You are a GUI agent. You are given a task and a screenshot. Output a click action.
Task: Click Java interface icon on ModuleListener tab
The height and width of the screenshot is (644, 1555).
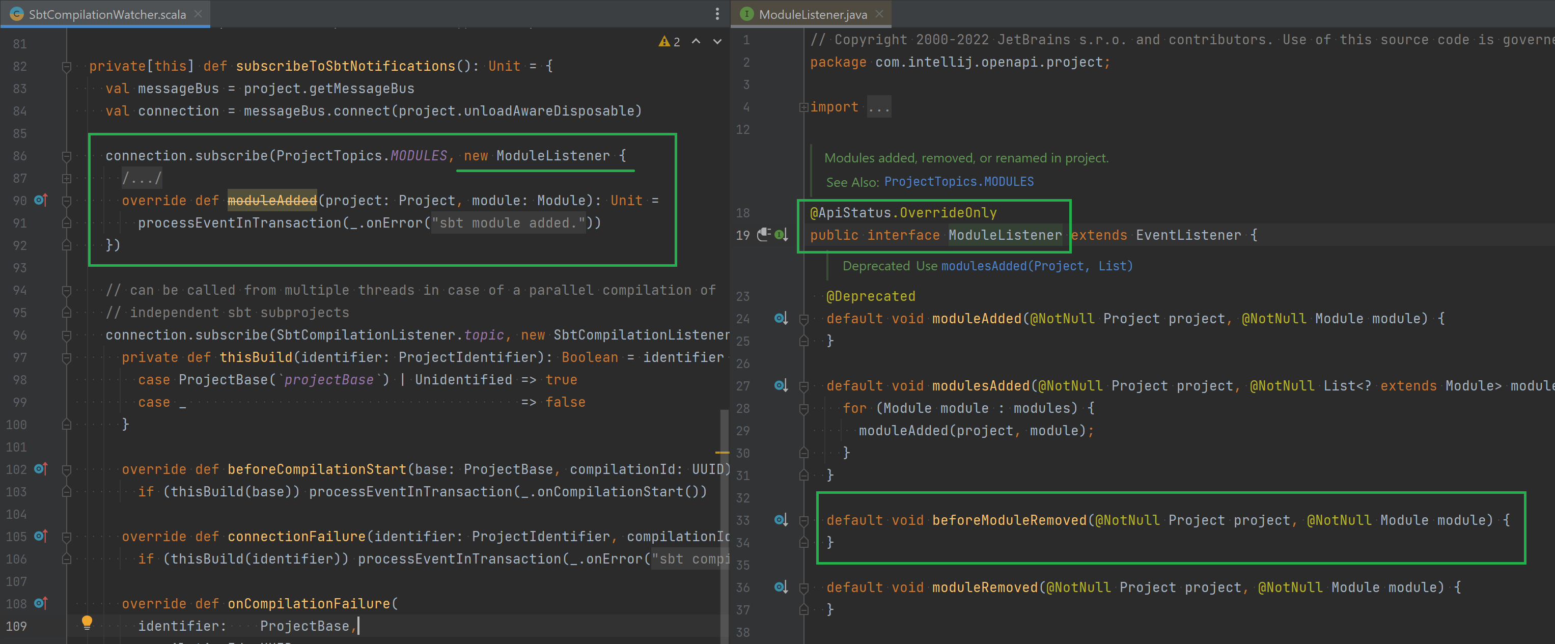click(747, 14)
